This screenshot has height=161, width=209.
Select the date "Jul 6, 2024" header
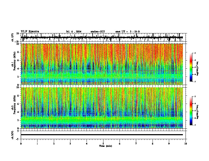(74, 32)
